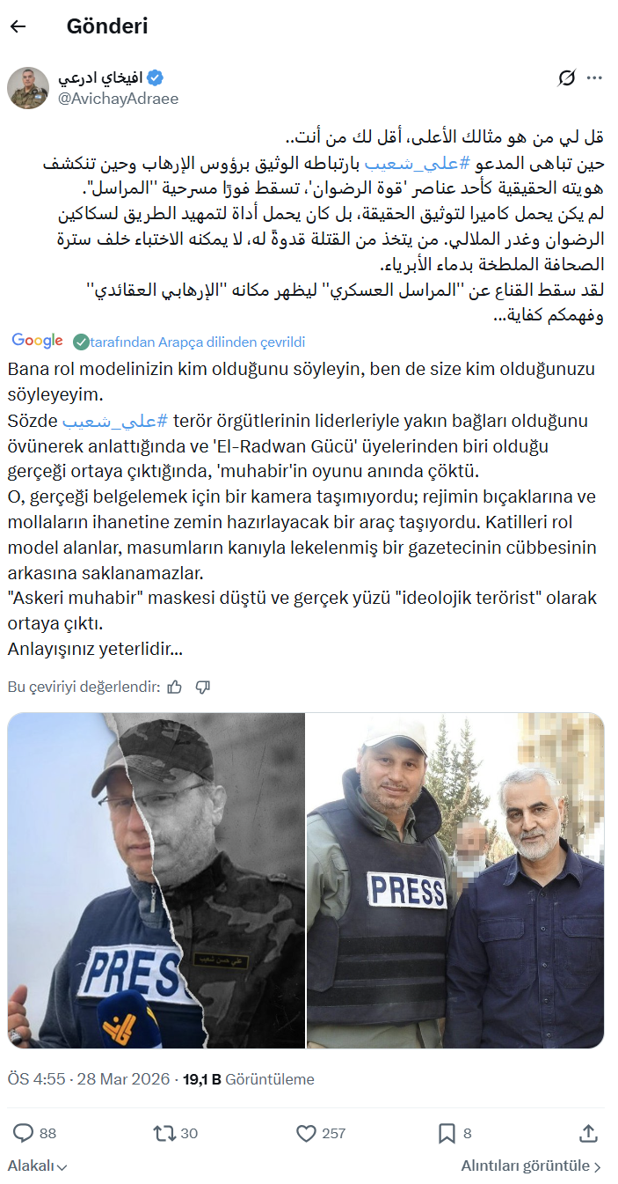The width and height of the screenshot is (618, 1184).
Task: Open the three-dot more options menu
Action: pyautogui.click(x=595, y=78)
